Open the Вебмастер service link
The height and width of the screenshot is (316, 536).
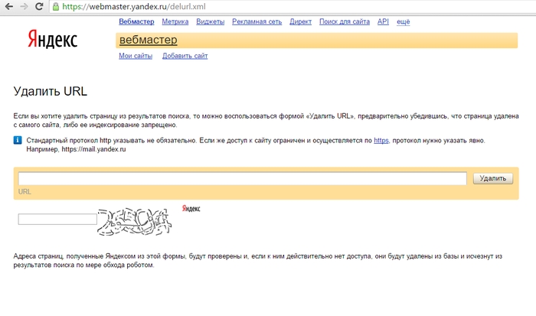(136, 21)
